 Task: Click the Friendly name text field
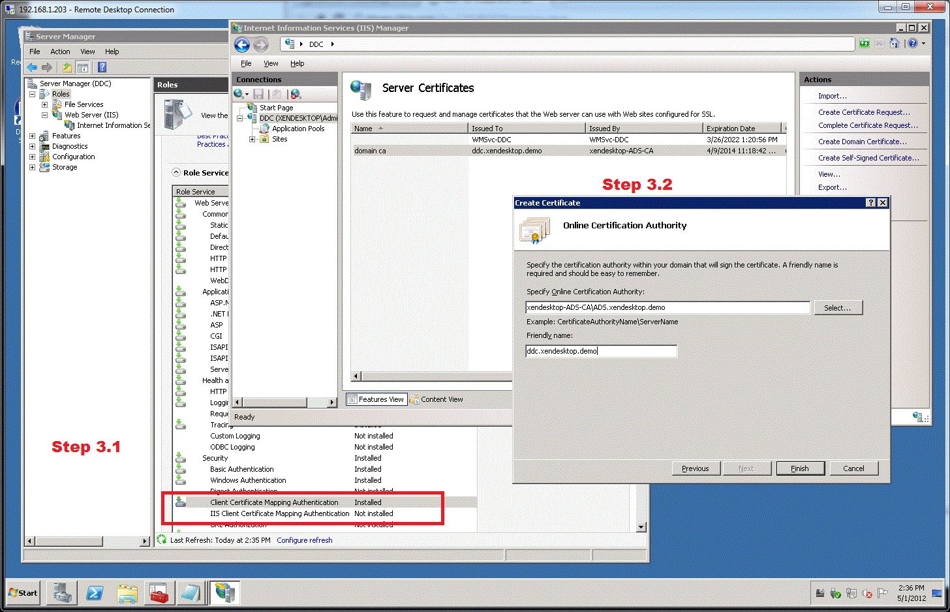tap(601, 351)
